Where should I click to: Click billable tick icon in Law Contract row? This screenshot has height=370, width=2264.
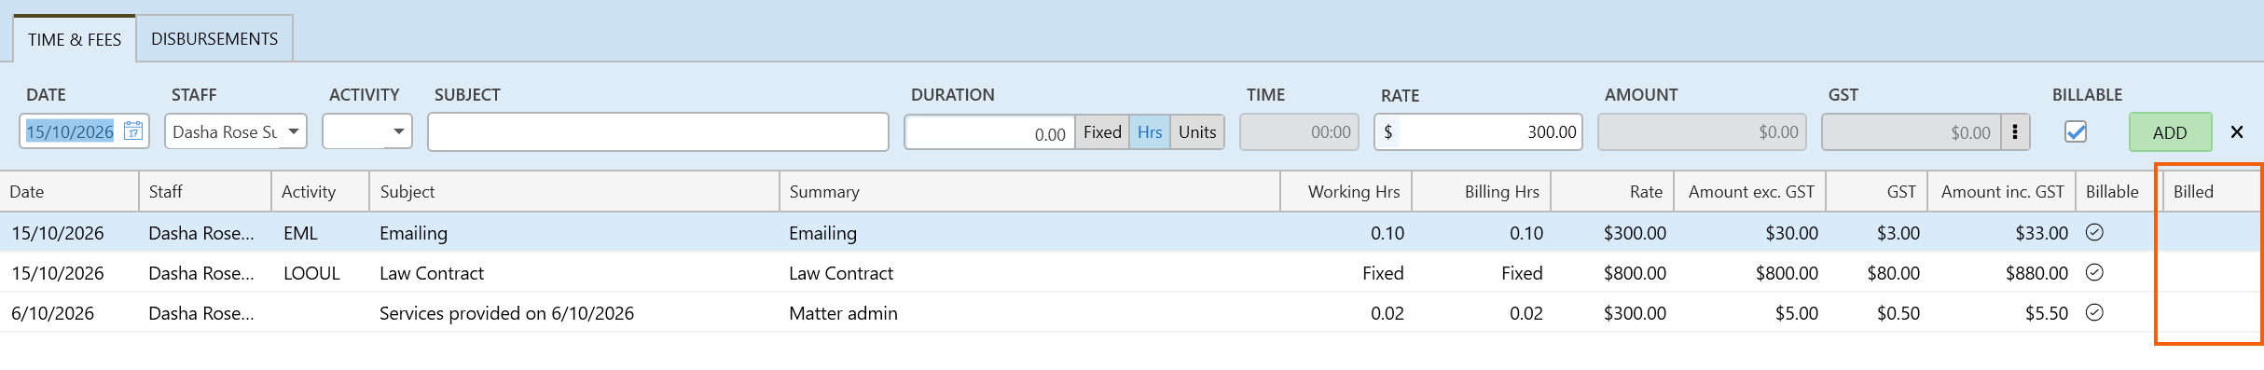tap(2094, 272)
